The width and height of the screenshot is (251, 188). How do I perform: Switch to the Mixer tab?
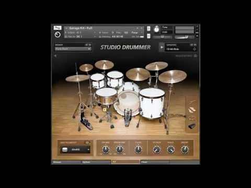[155, 162]
